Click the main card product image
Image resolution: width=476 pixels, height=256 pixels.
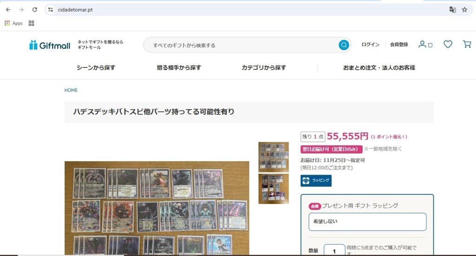pyautogui.click(x=157, y=208)
